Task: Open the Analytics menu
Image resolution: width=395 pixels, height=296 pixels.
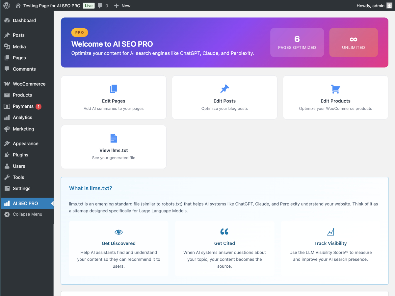Action: point(27,118)
